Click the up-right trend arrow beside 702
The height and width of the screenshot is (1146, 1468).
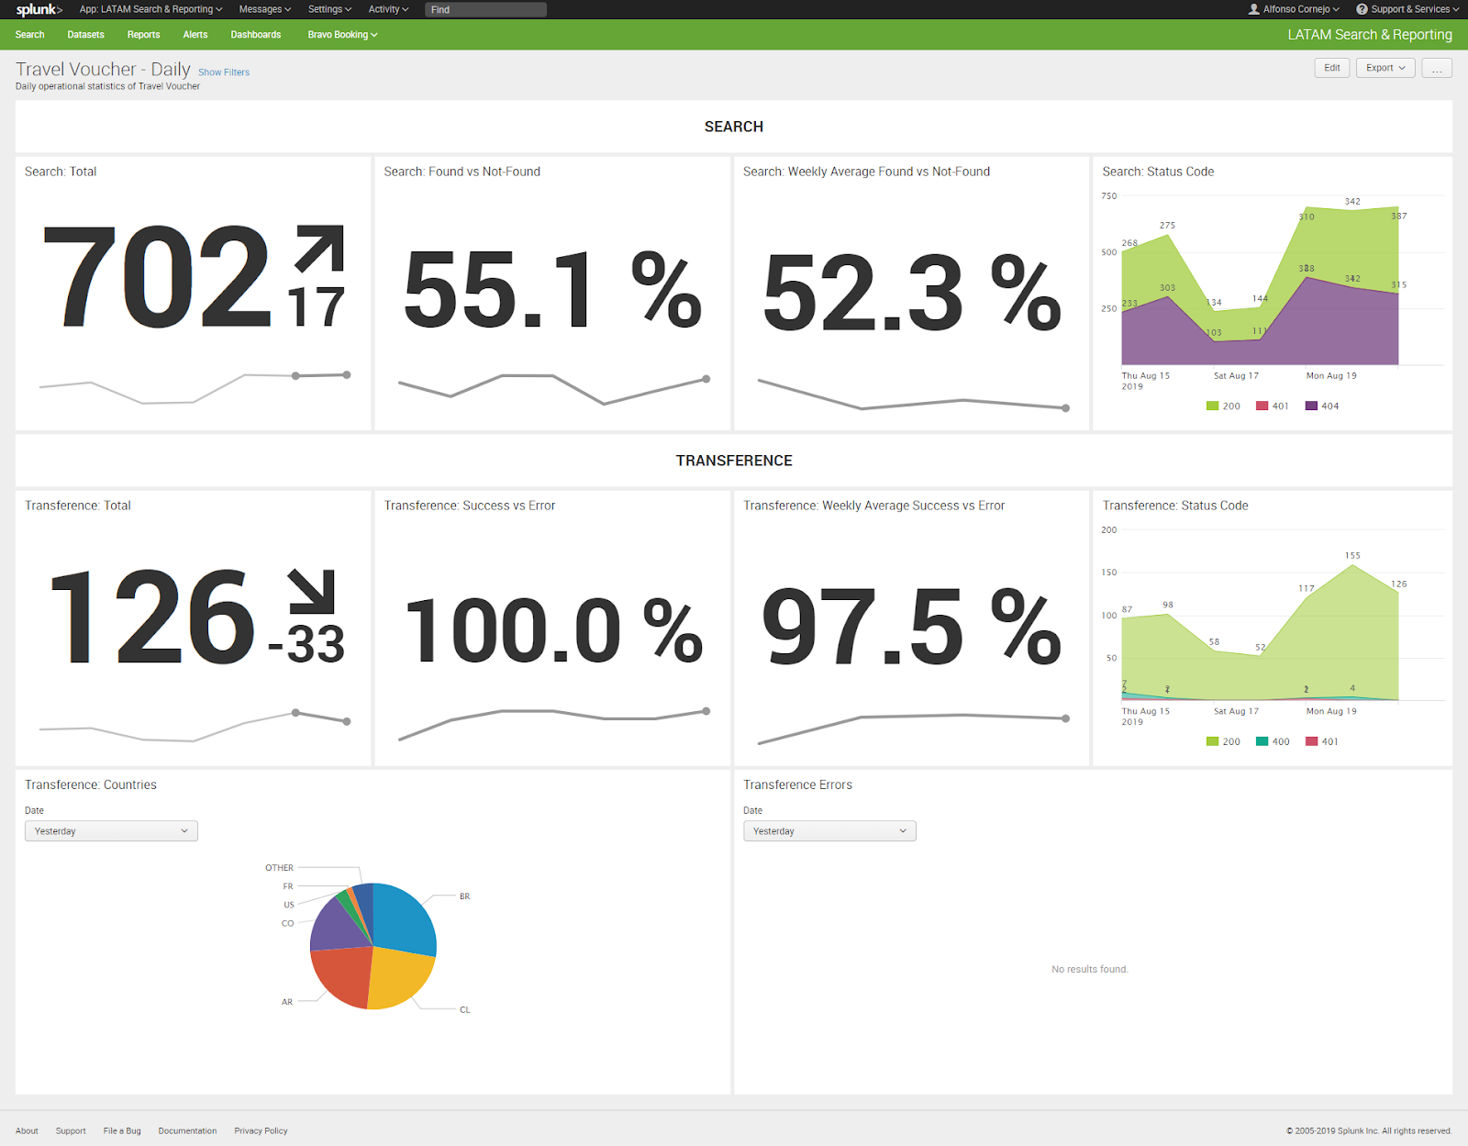click(x=319, y=248)
